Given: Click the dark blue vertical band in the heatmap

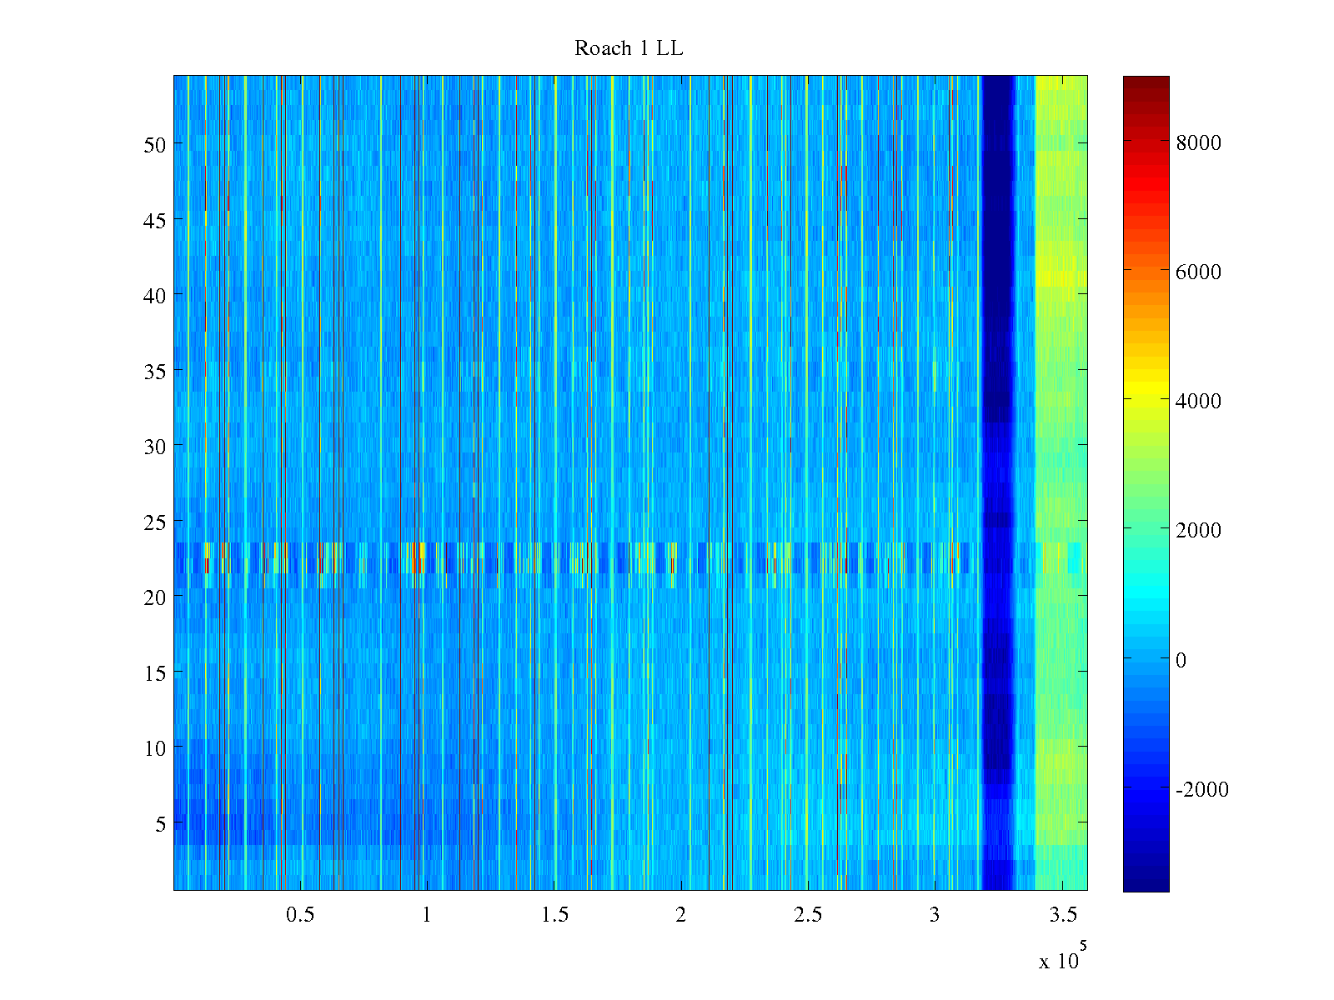Looking at the screenshot, I should click(998, 483).
